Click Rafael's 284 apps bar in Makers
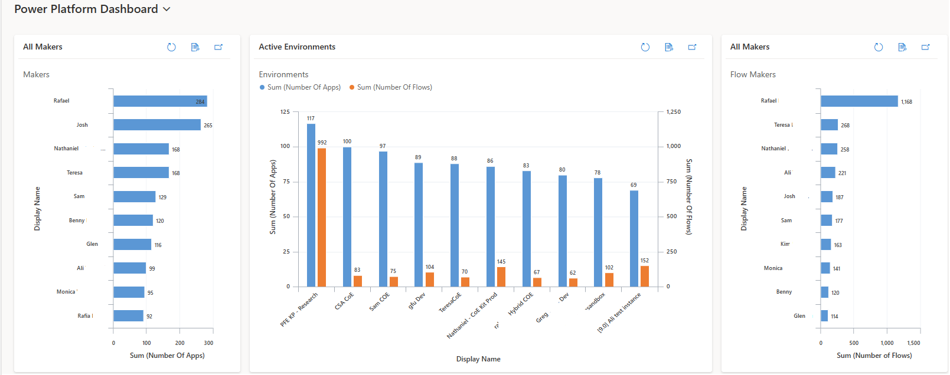The height and width of the screenshot is (375, 950). tap(160, 101)
